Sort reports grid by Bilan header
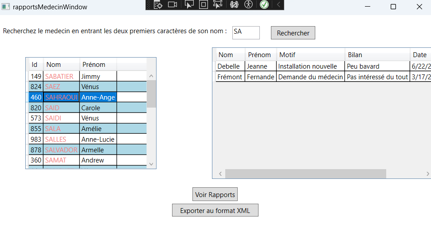431x240 pixels. [x=377, y=55]
